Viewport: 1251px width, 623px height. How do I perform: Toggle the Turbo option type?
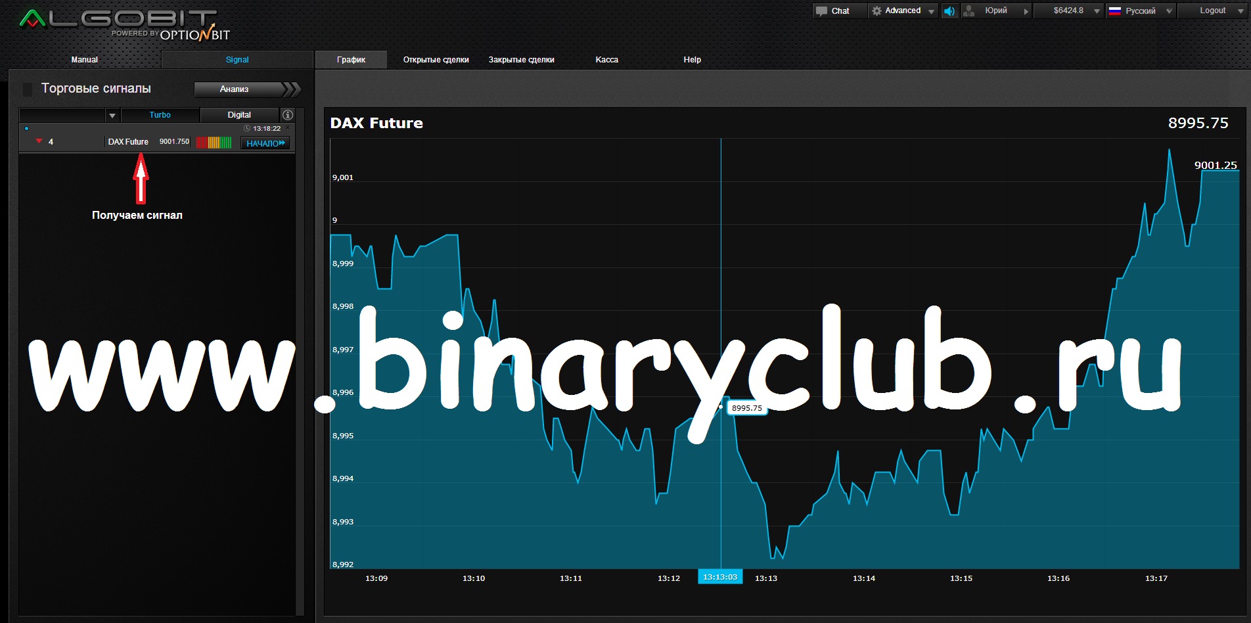[160, 115]
